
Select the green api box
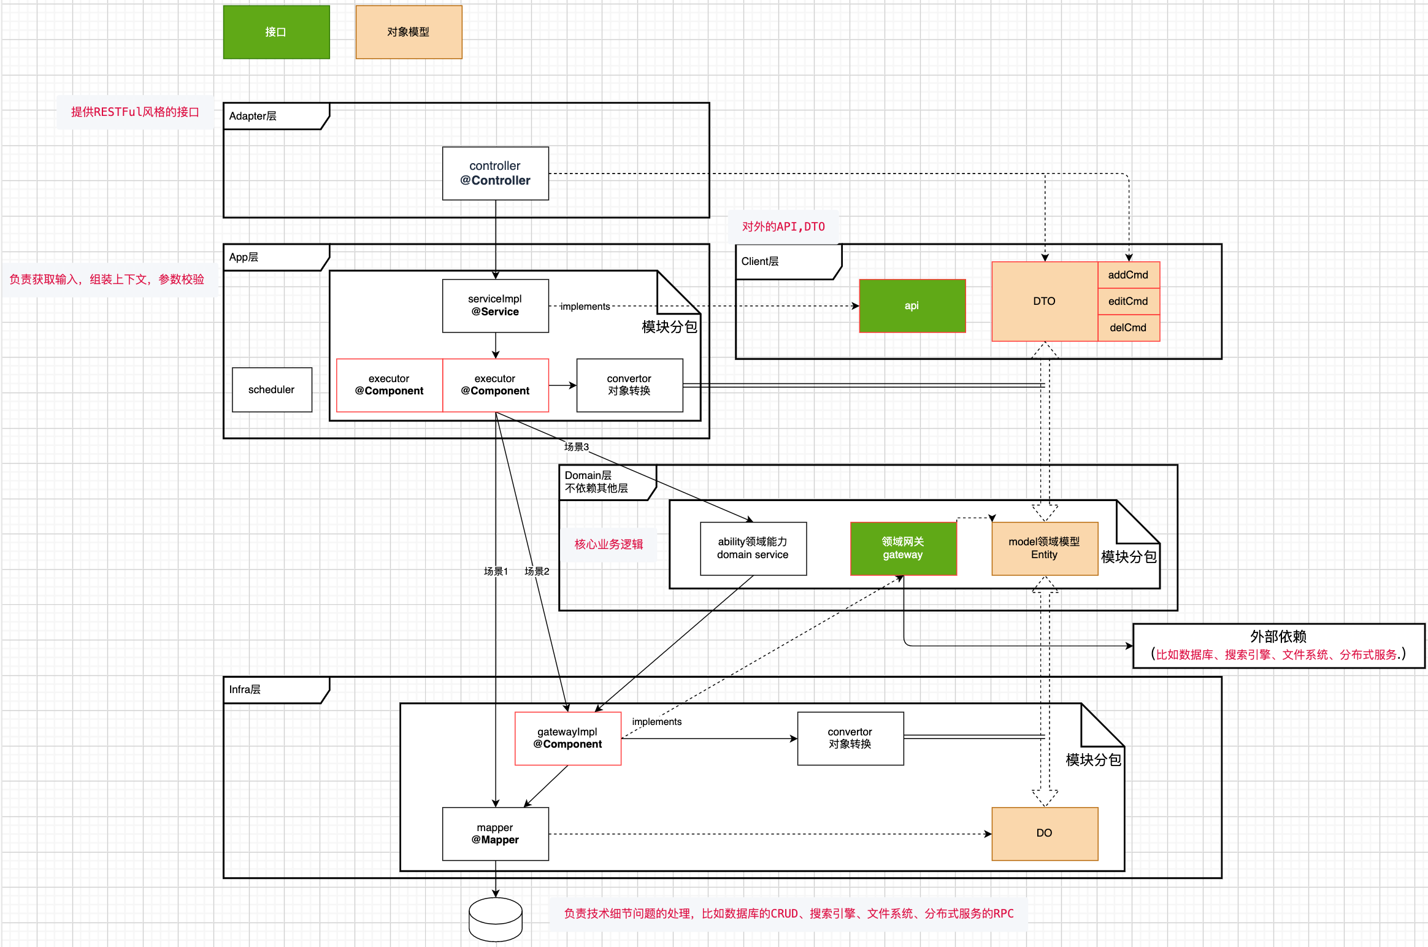[912, 305]
